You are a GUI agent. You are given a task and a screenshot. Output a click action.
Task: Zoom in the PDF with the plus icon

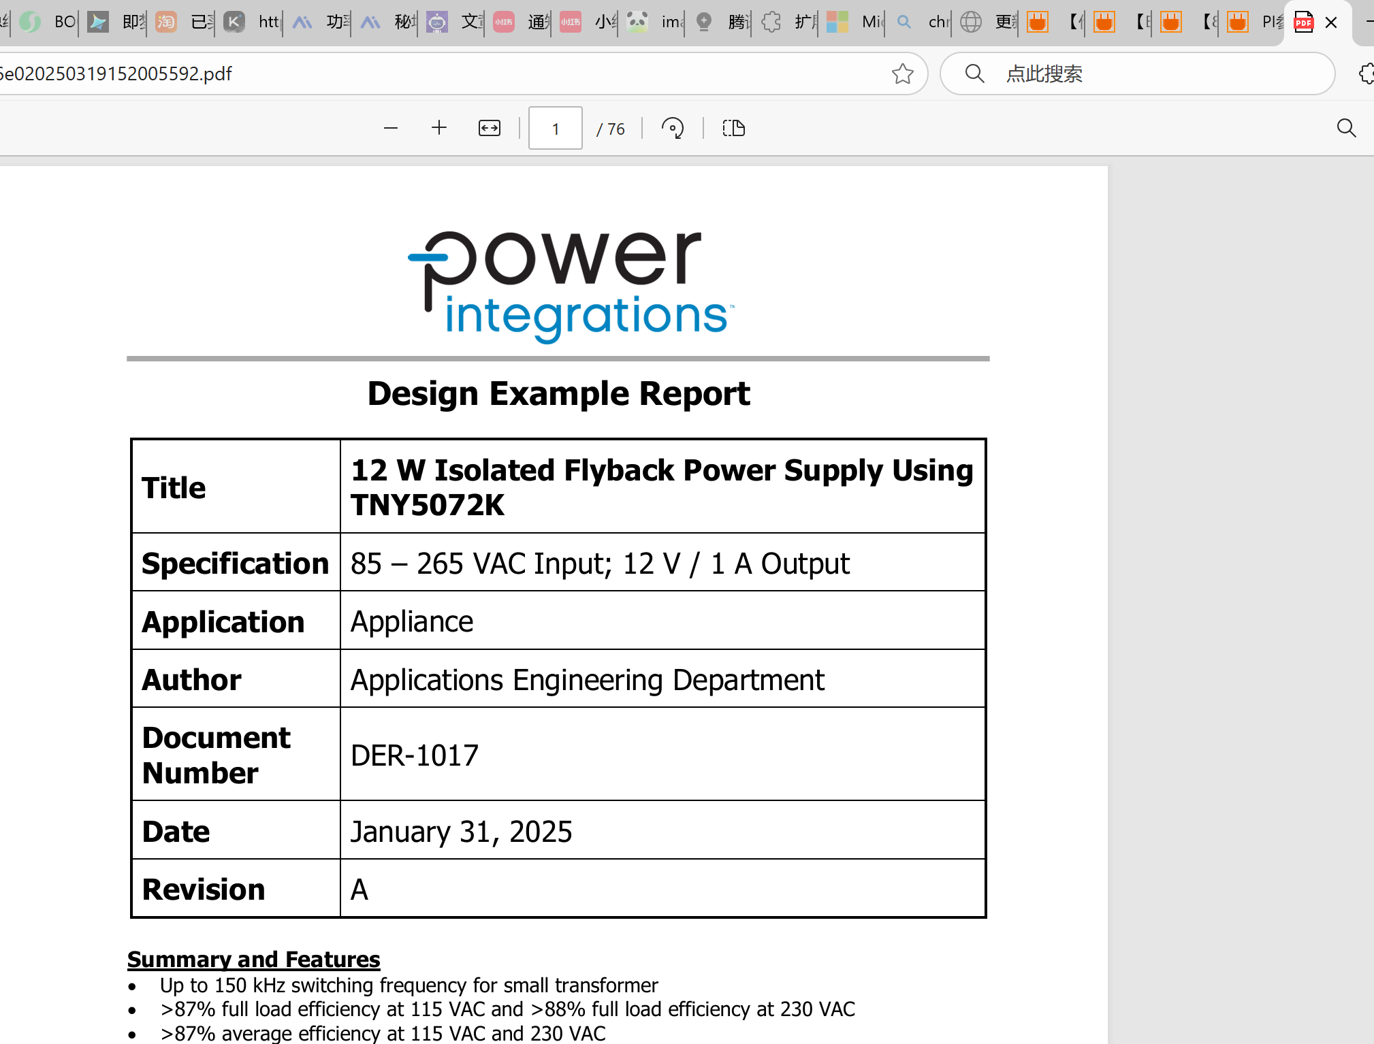[x=439, y=128]
